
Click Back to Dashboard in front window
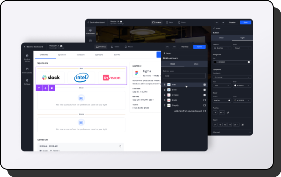pyautogui.click(x=33, y=47)
